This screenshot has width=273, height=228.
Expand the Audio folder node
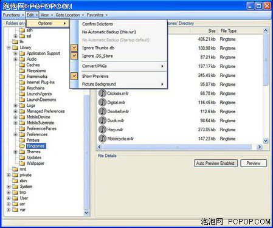[x=15, y=59]
